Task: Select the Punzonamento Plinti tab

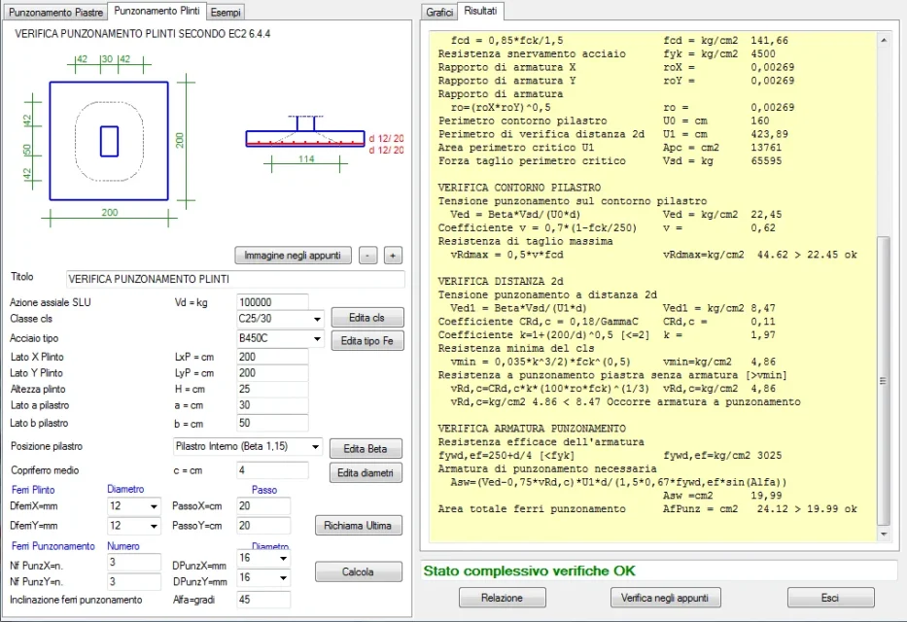Action: tap(157, 11)
